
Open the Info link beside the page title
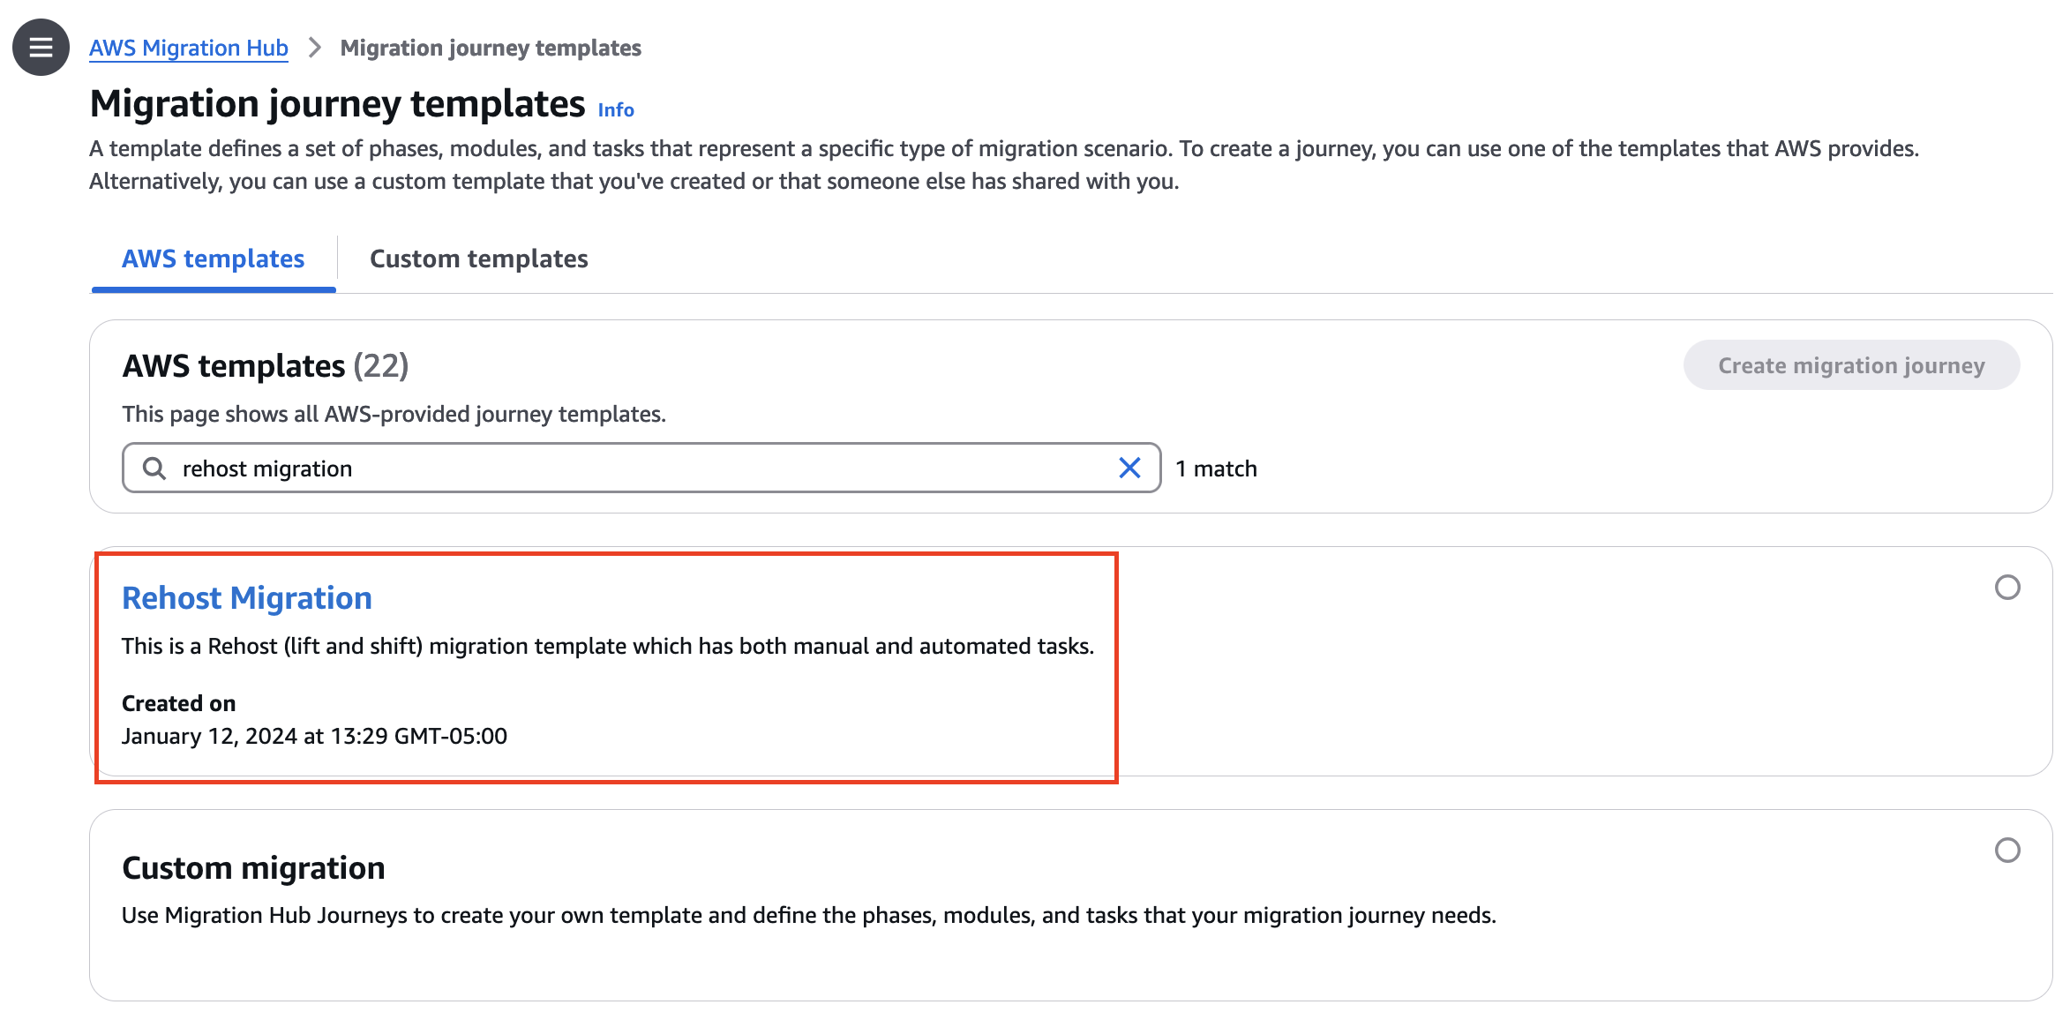tap(615, 109)
